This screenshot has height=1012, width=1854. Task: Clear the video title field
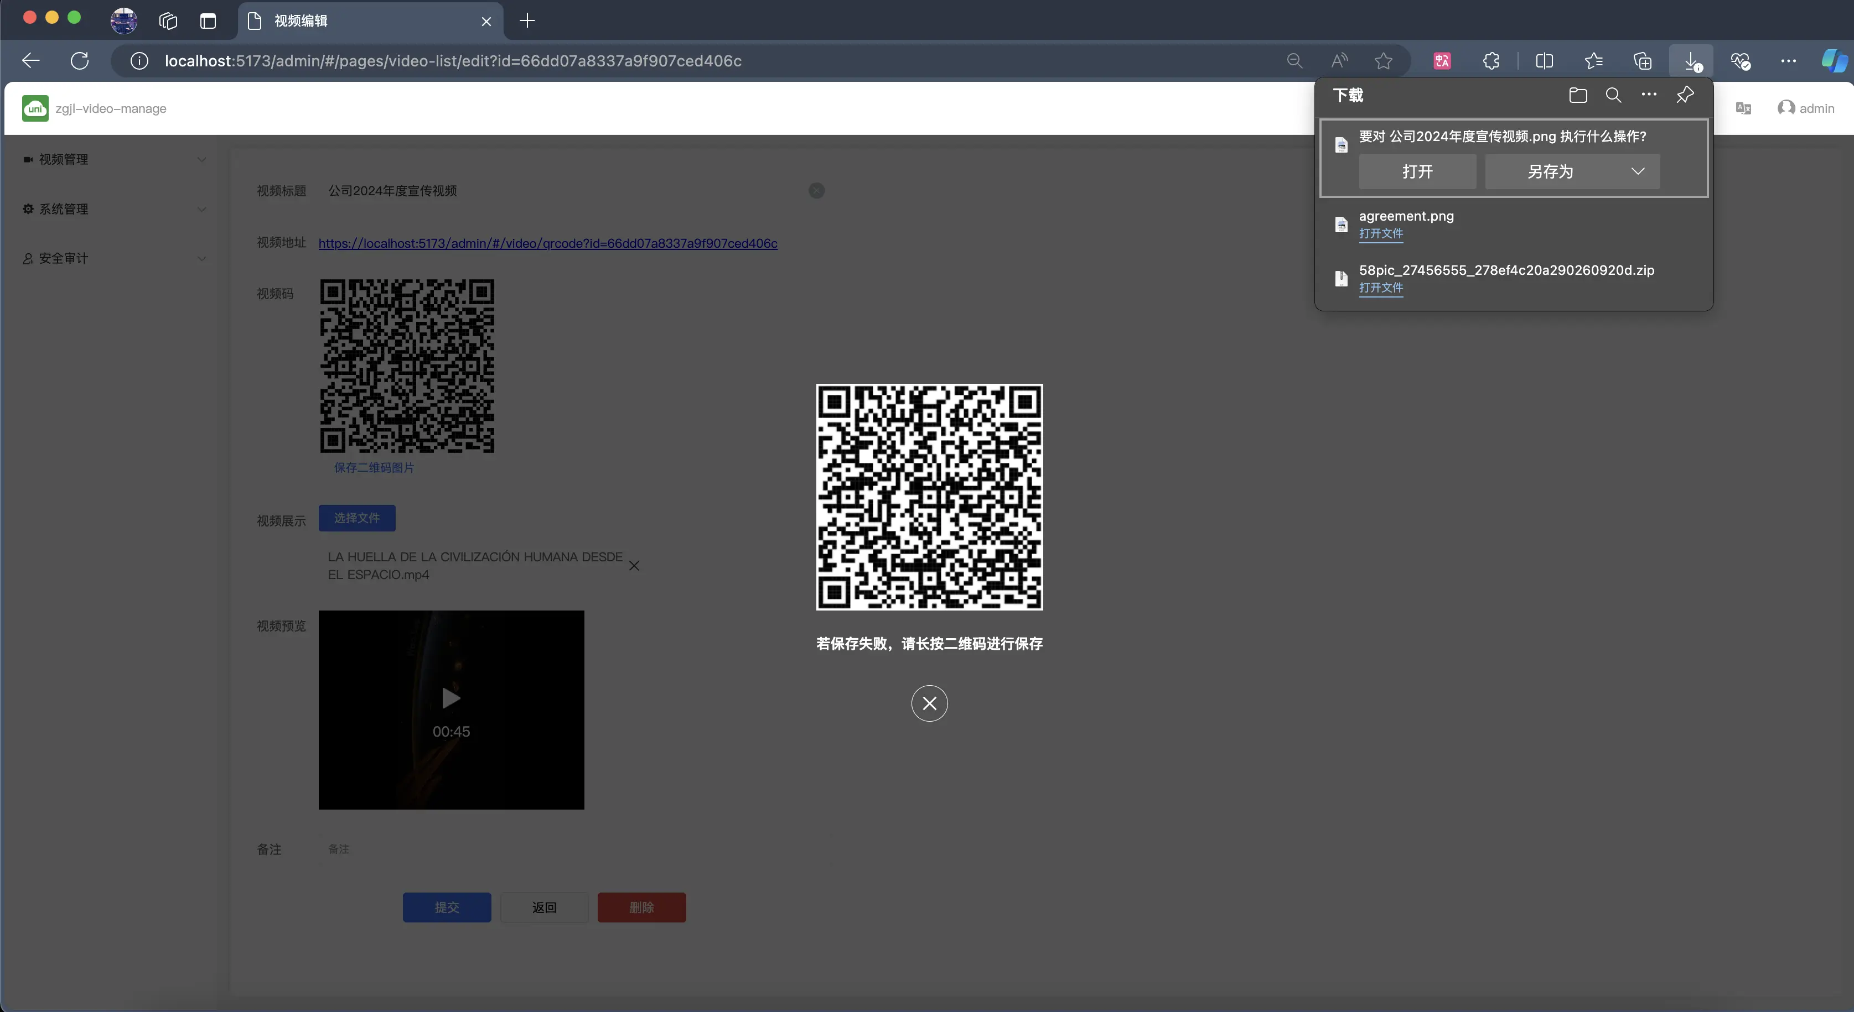816,191
